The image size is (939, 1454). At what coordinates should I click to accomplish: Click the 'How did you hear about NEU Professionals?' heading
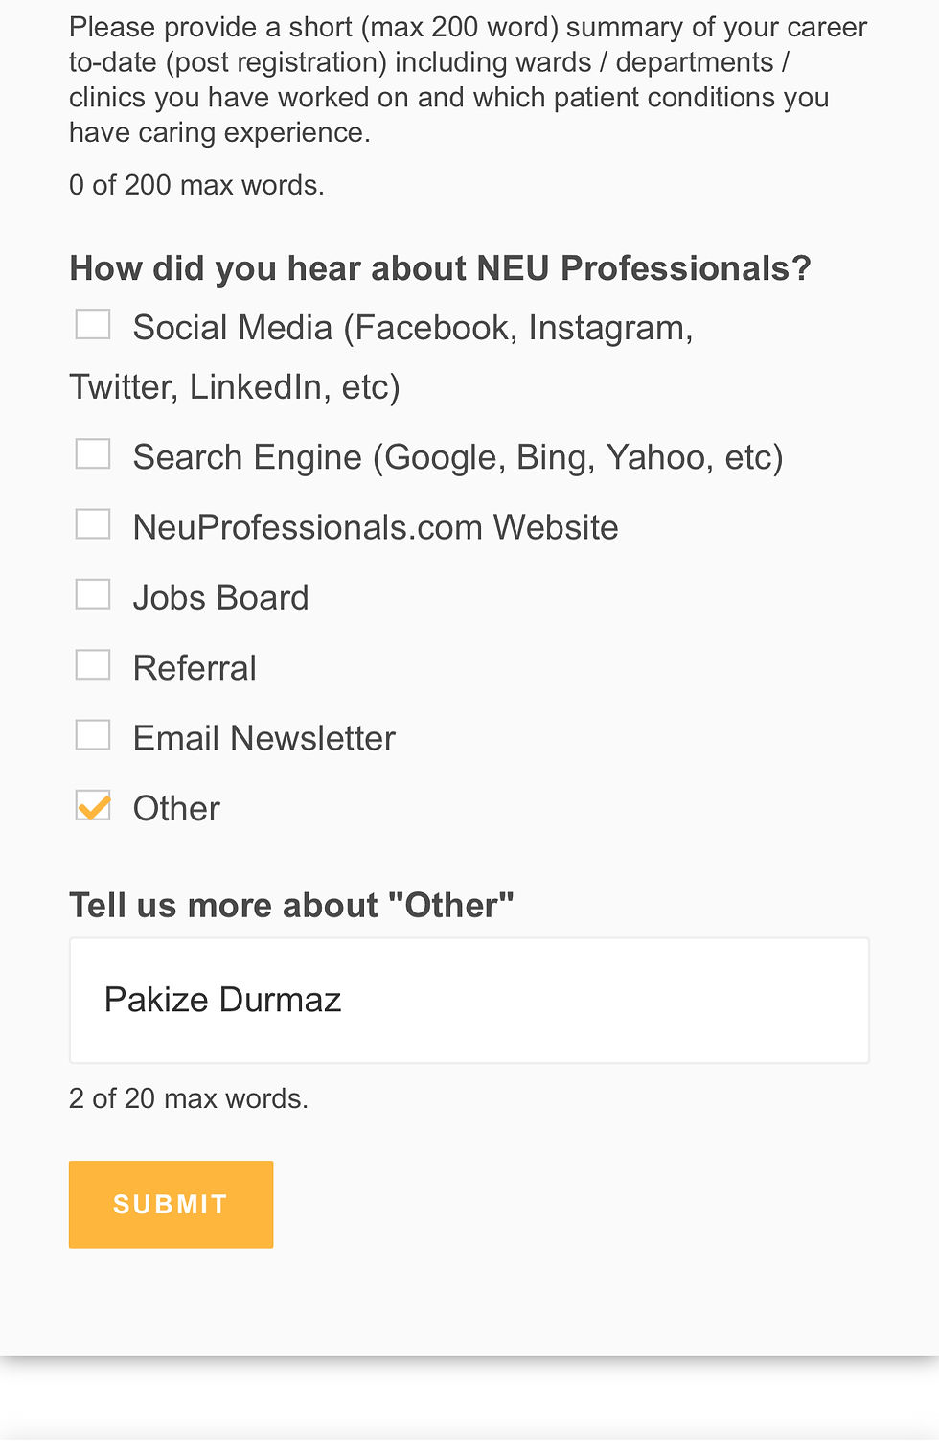[x=440, y=268]
